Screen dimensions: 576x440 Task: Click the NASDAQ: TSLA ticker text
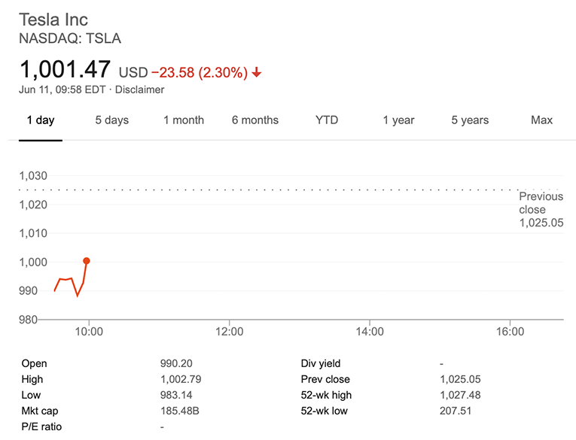70,38
